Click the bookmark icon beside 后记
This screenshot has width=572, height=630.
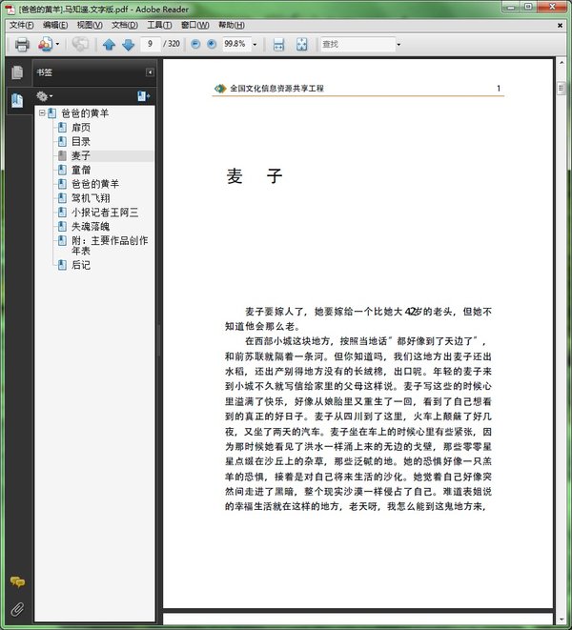[x=62, y=265]
